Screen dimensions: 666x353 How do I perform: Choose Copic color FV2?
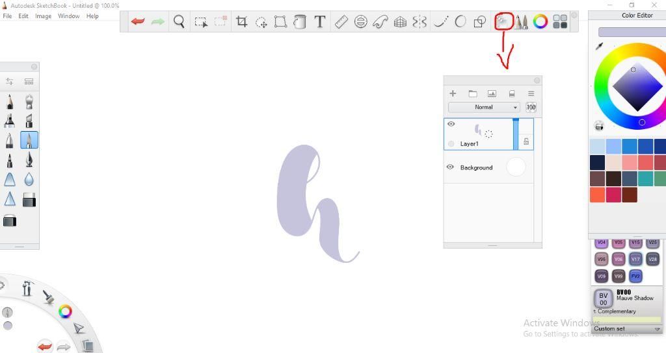(x=635, y=276)
